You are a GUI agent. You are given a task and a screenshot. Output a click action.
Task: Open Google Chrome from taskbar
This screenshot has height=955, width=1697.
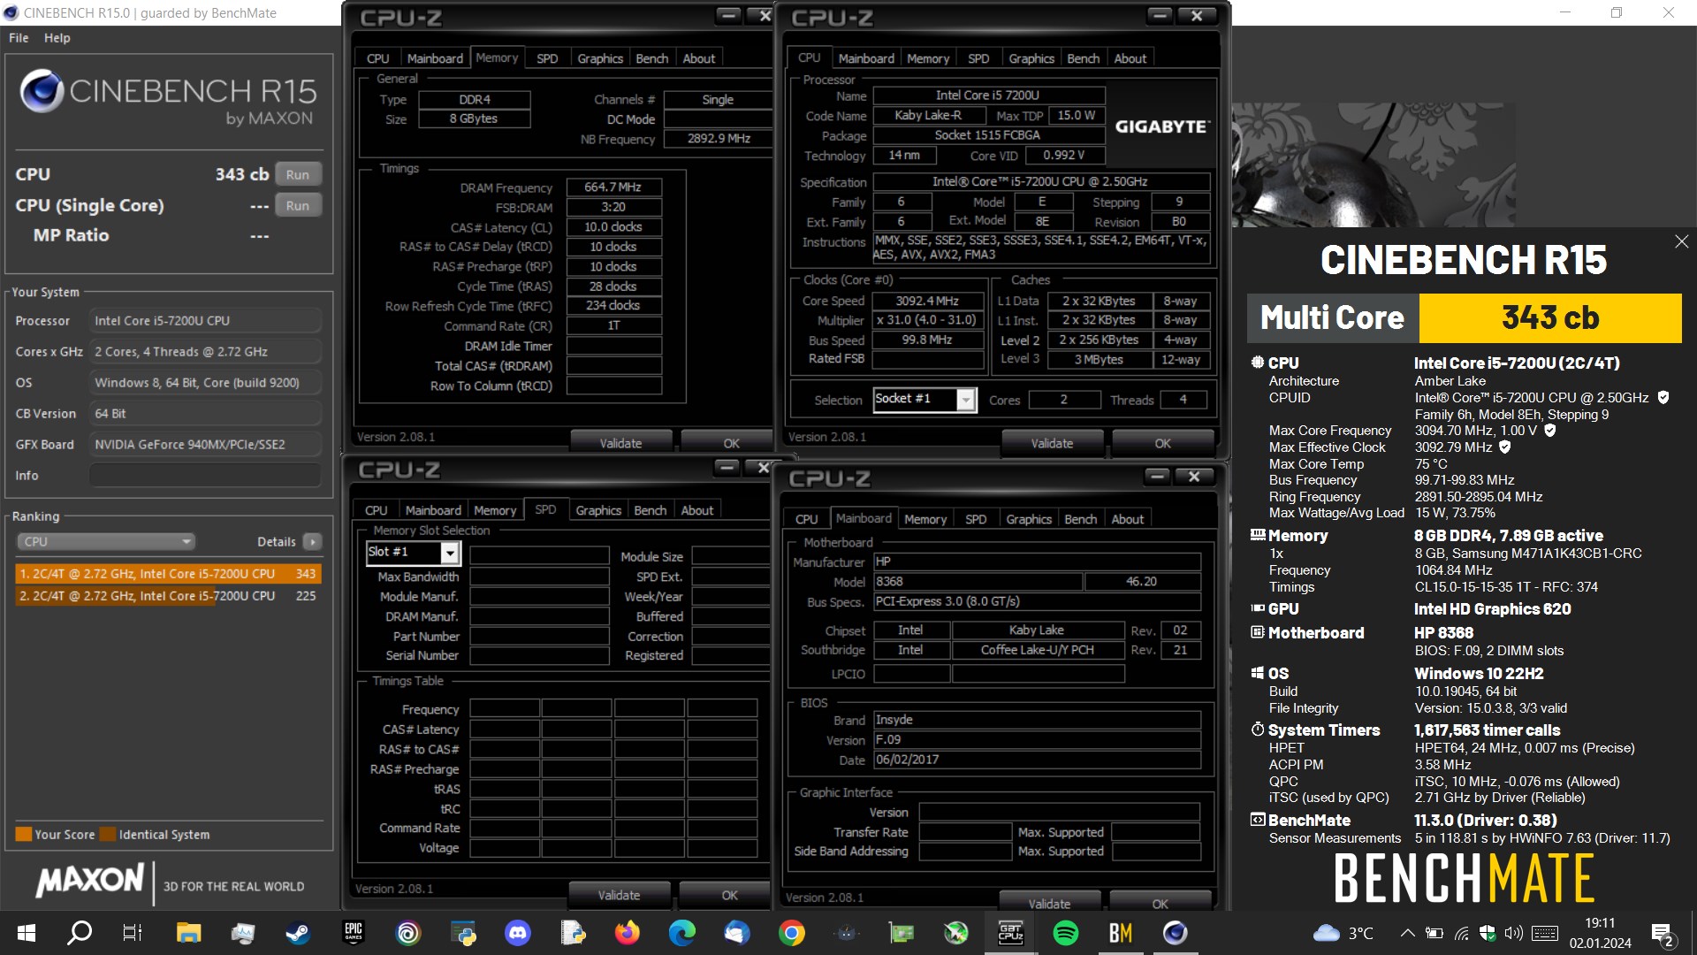792,933
